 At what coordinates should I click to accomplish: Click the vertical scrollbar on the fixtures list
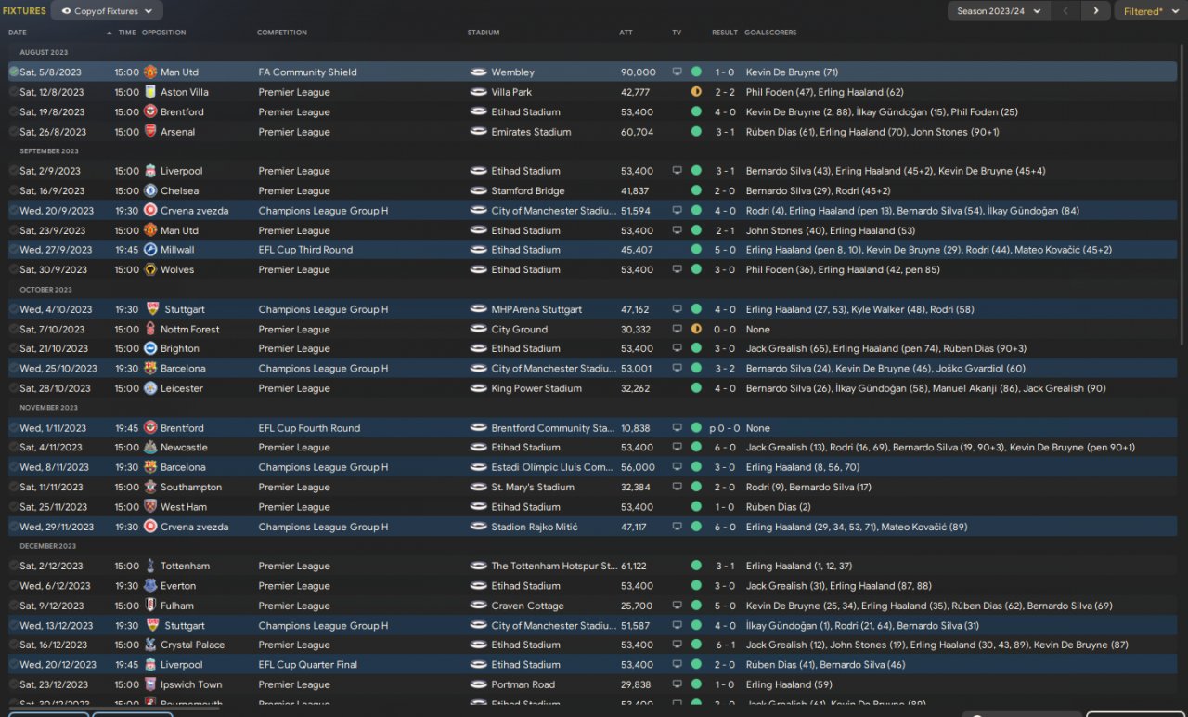[x=1182, y=186]
